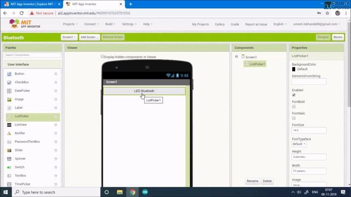Screen dimensions: 351x197
Task: Click the Remove Screen button
Action: (113, 37)
